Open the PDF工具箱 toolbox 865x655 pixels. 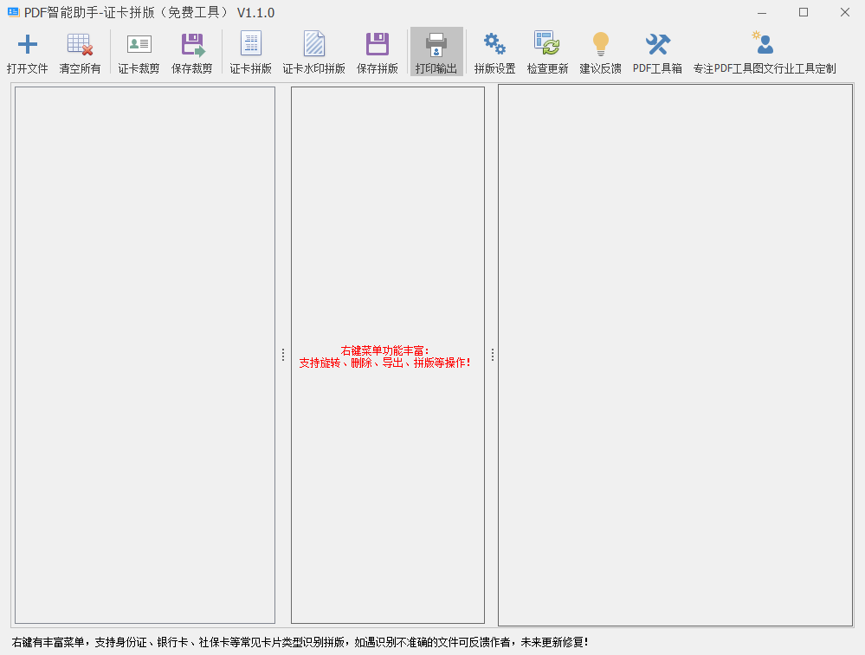pyautogui.click(x=656, y=50)
